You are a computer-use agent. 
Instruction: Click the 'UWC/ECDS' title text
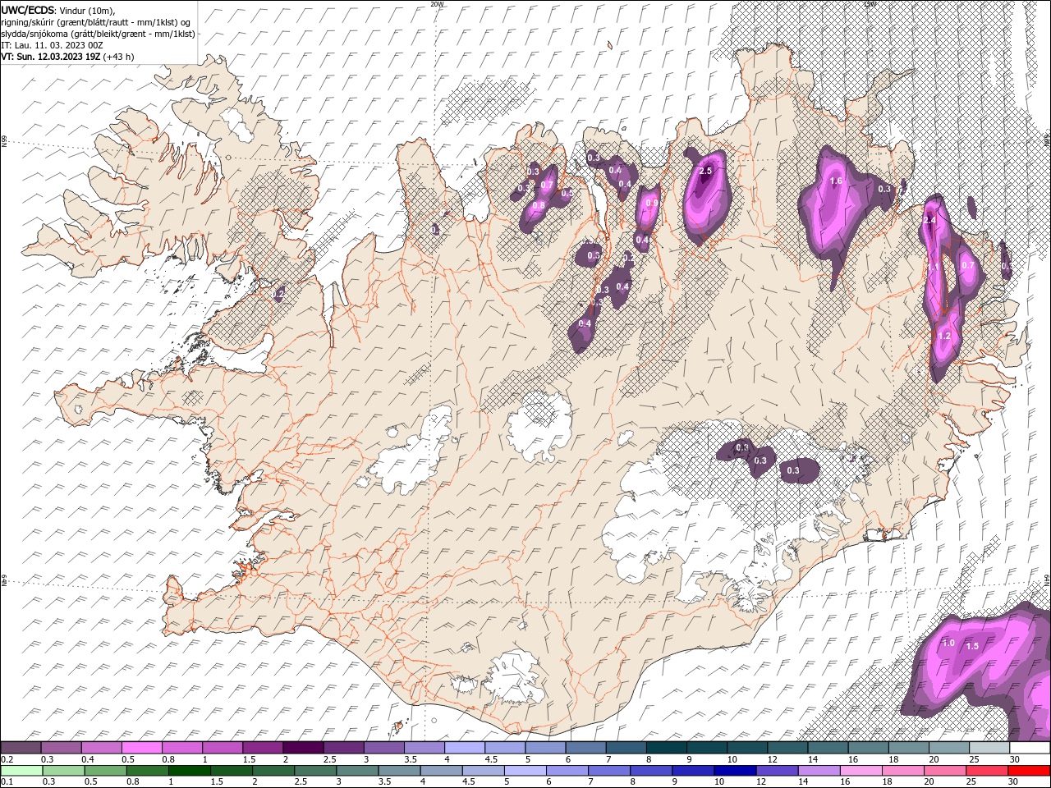28,9
